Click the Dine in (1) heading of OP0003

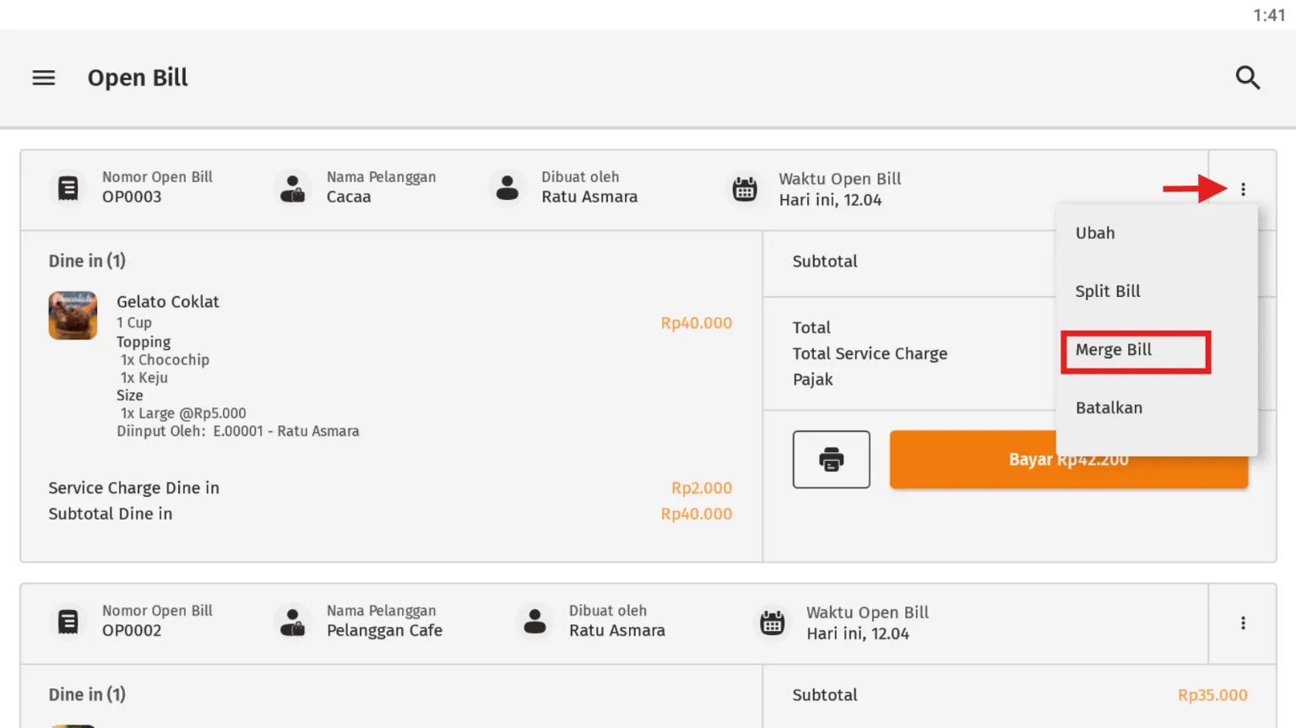click(87, 261)
